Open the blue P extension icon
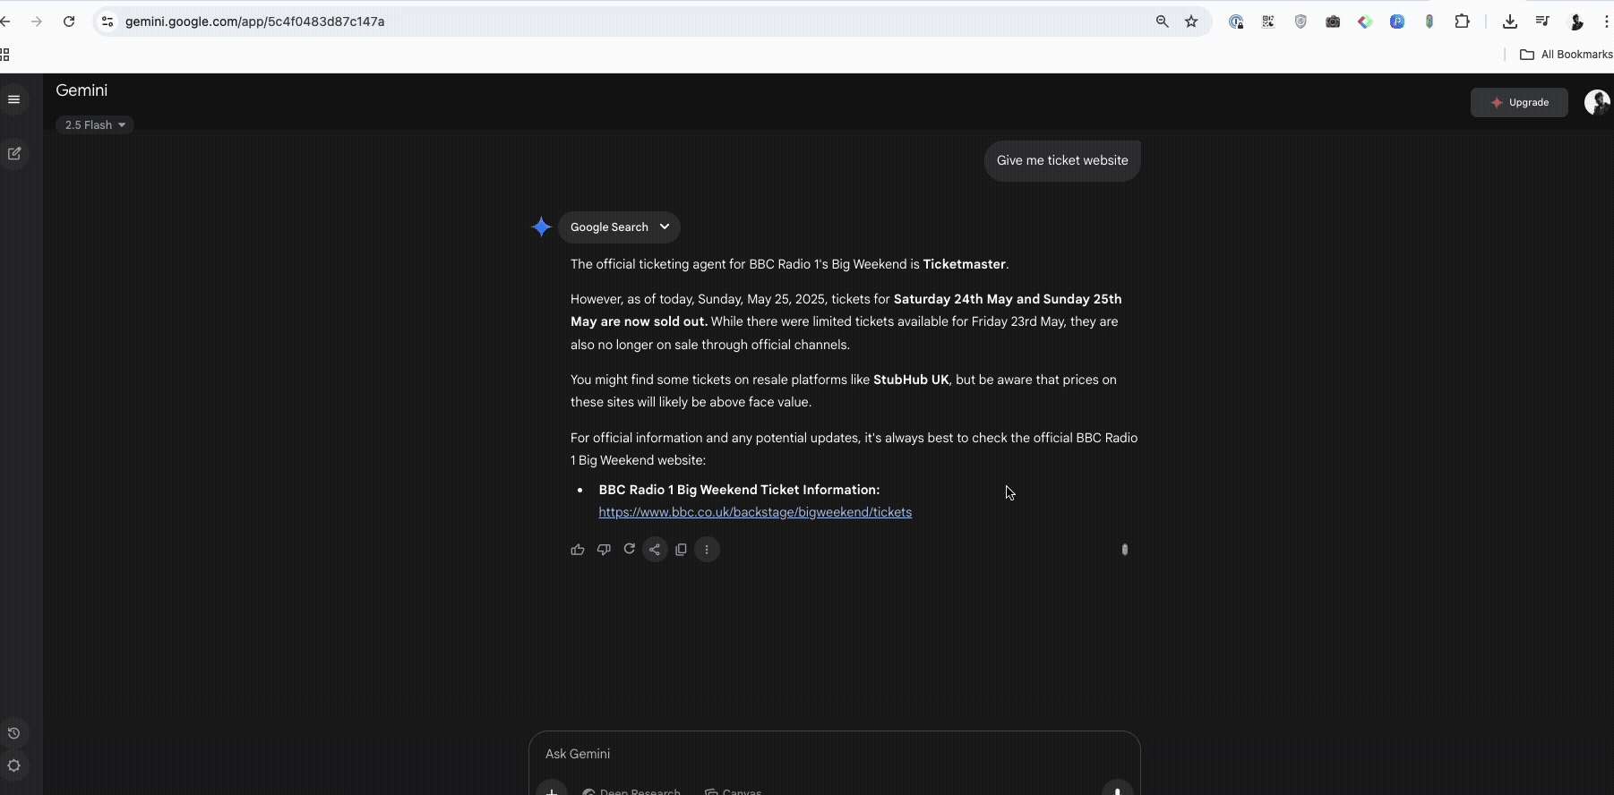Screen dimensions: 1614x795 [1397, 21]
